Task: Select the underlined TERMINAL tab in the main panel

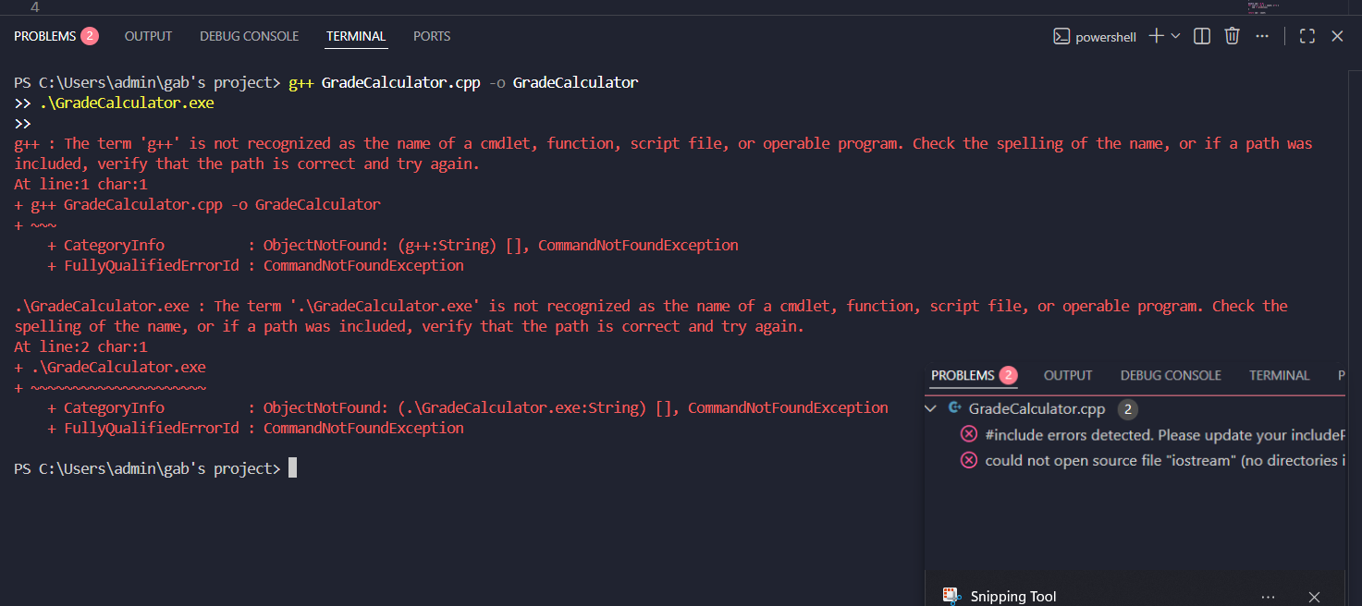Action: click(x=356, y=36)
